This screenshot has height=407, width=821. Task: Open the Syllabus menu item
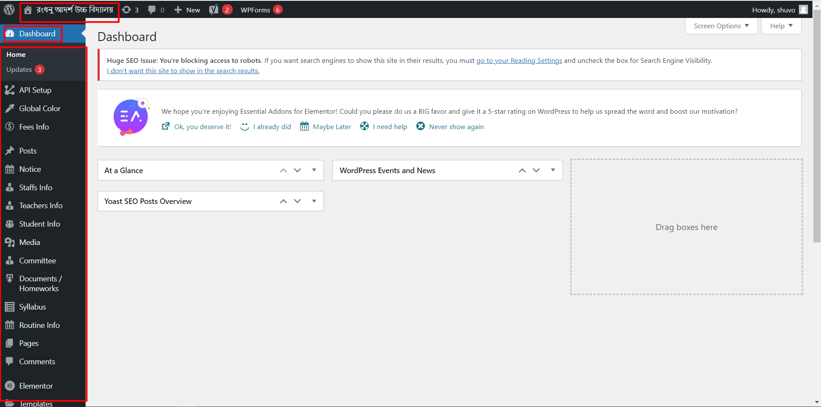33,307
